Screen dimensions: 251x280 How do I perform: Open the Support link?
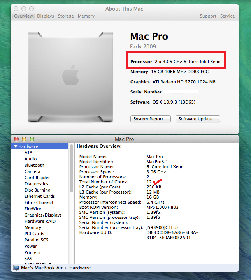pyautogui.click(x=208, y=16)
